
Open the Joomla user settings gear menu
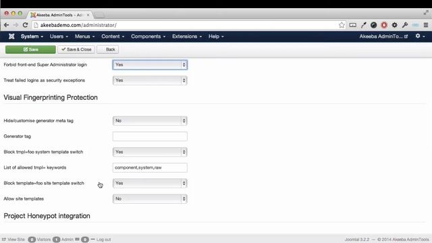tap(420, 36)
